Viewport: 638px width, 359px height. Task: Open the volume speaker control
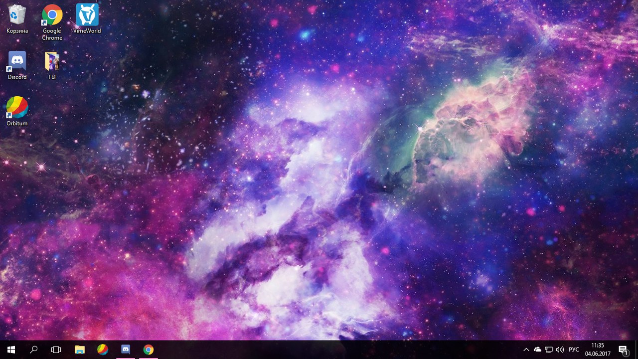(x=560, y=350)
